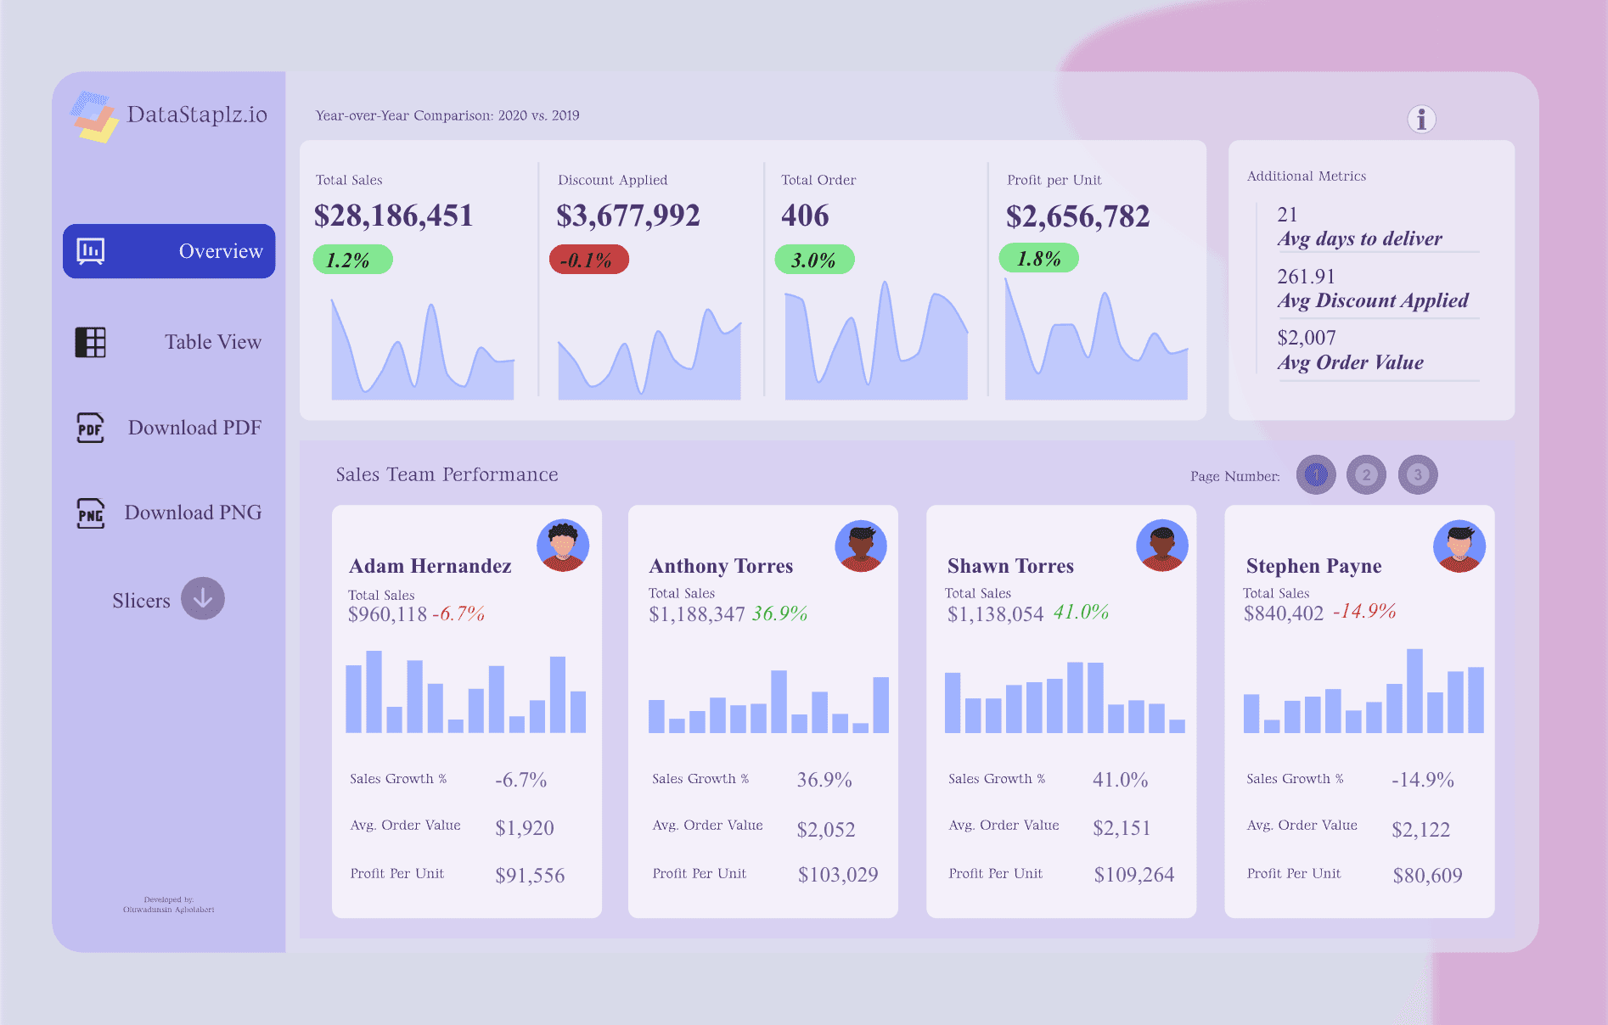The image size is (1608, 1025).
Task: Click the PNG file icon
Action: click(x=90, y=512)
